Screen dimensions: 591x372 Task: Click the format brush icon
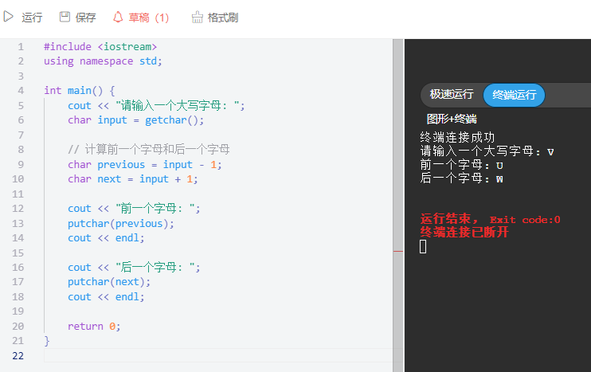pos(197,17)
